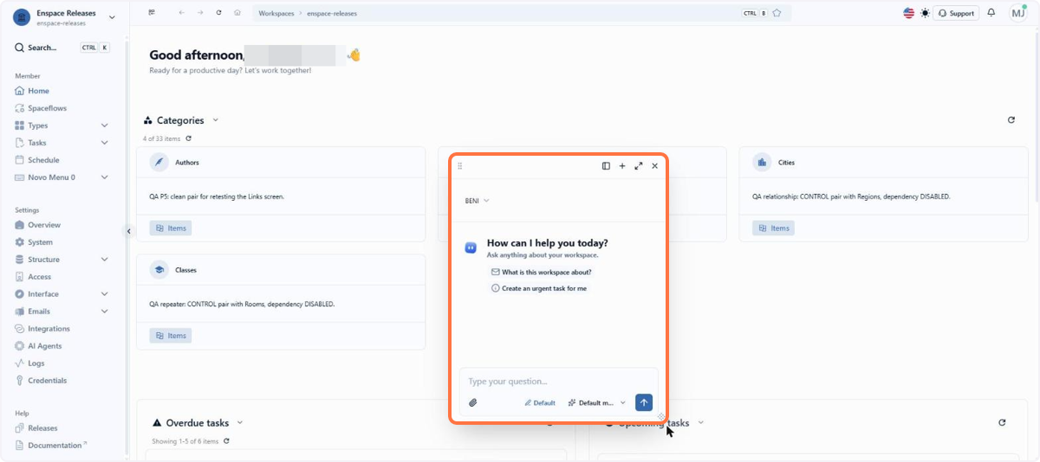Screen dimensions: 1040x462
Task: Start a new chat with plus icon
Action: pos(622,166)
